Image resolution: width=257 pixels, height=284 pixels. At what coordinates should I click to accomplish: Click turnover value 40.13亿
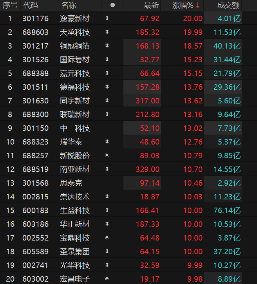click(x=227, y=46)
